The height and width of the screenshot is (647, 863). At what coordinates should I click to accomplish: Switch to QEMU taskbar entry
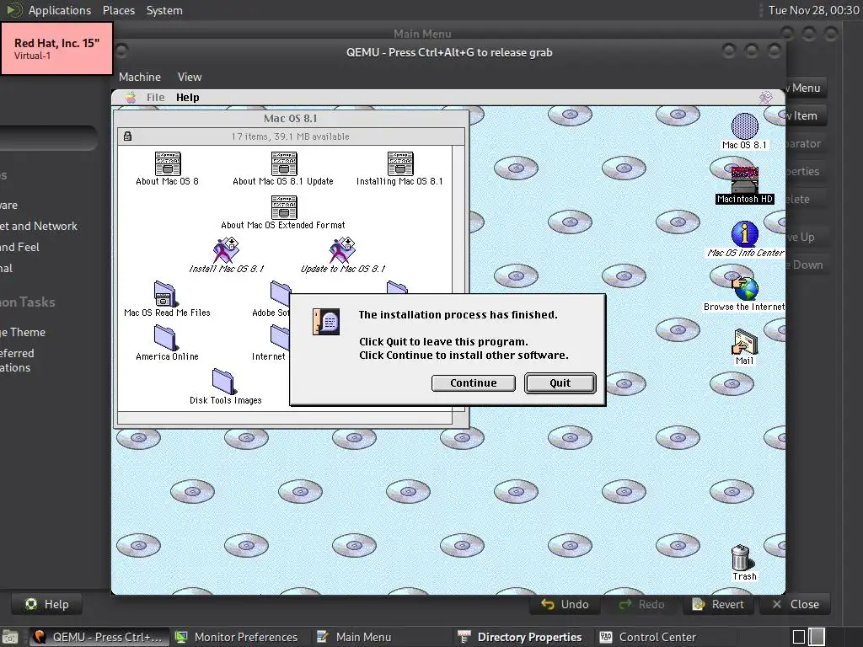[99, 637]
